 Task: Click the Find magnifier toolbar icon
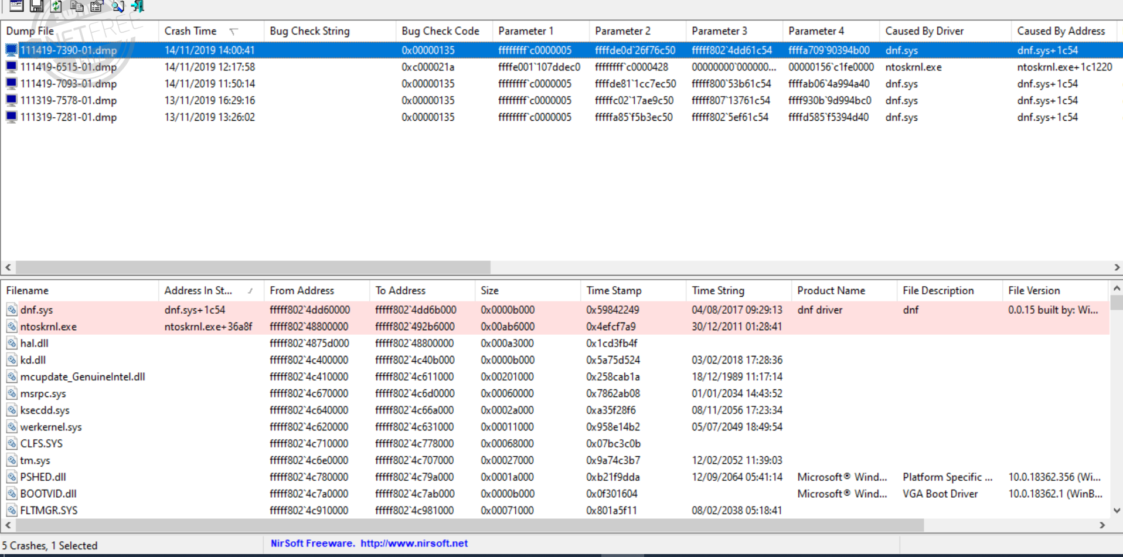tap(117, 6)
